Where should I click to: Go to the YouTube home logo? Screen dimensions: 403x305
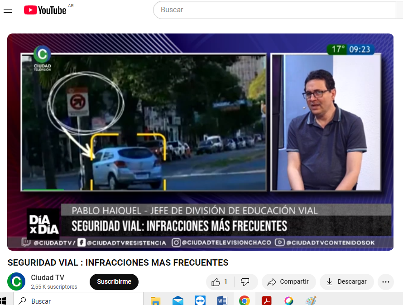tap(45, 10)
